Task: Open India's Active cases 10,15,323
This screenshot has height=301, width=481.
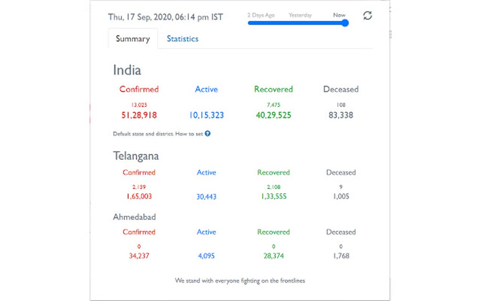Action: 206,115
